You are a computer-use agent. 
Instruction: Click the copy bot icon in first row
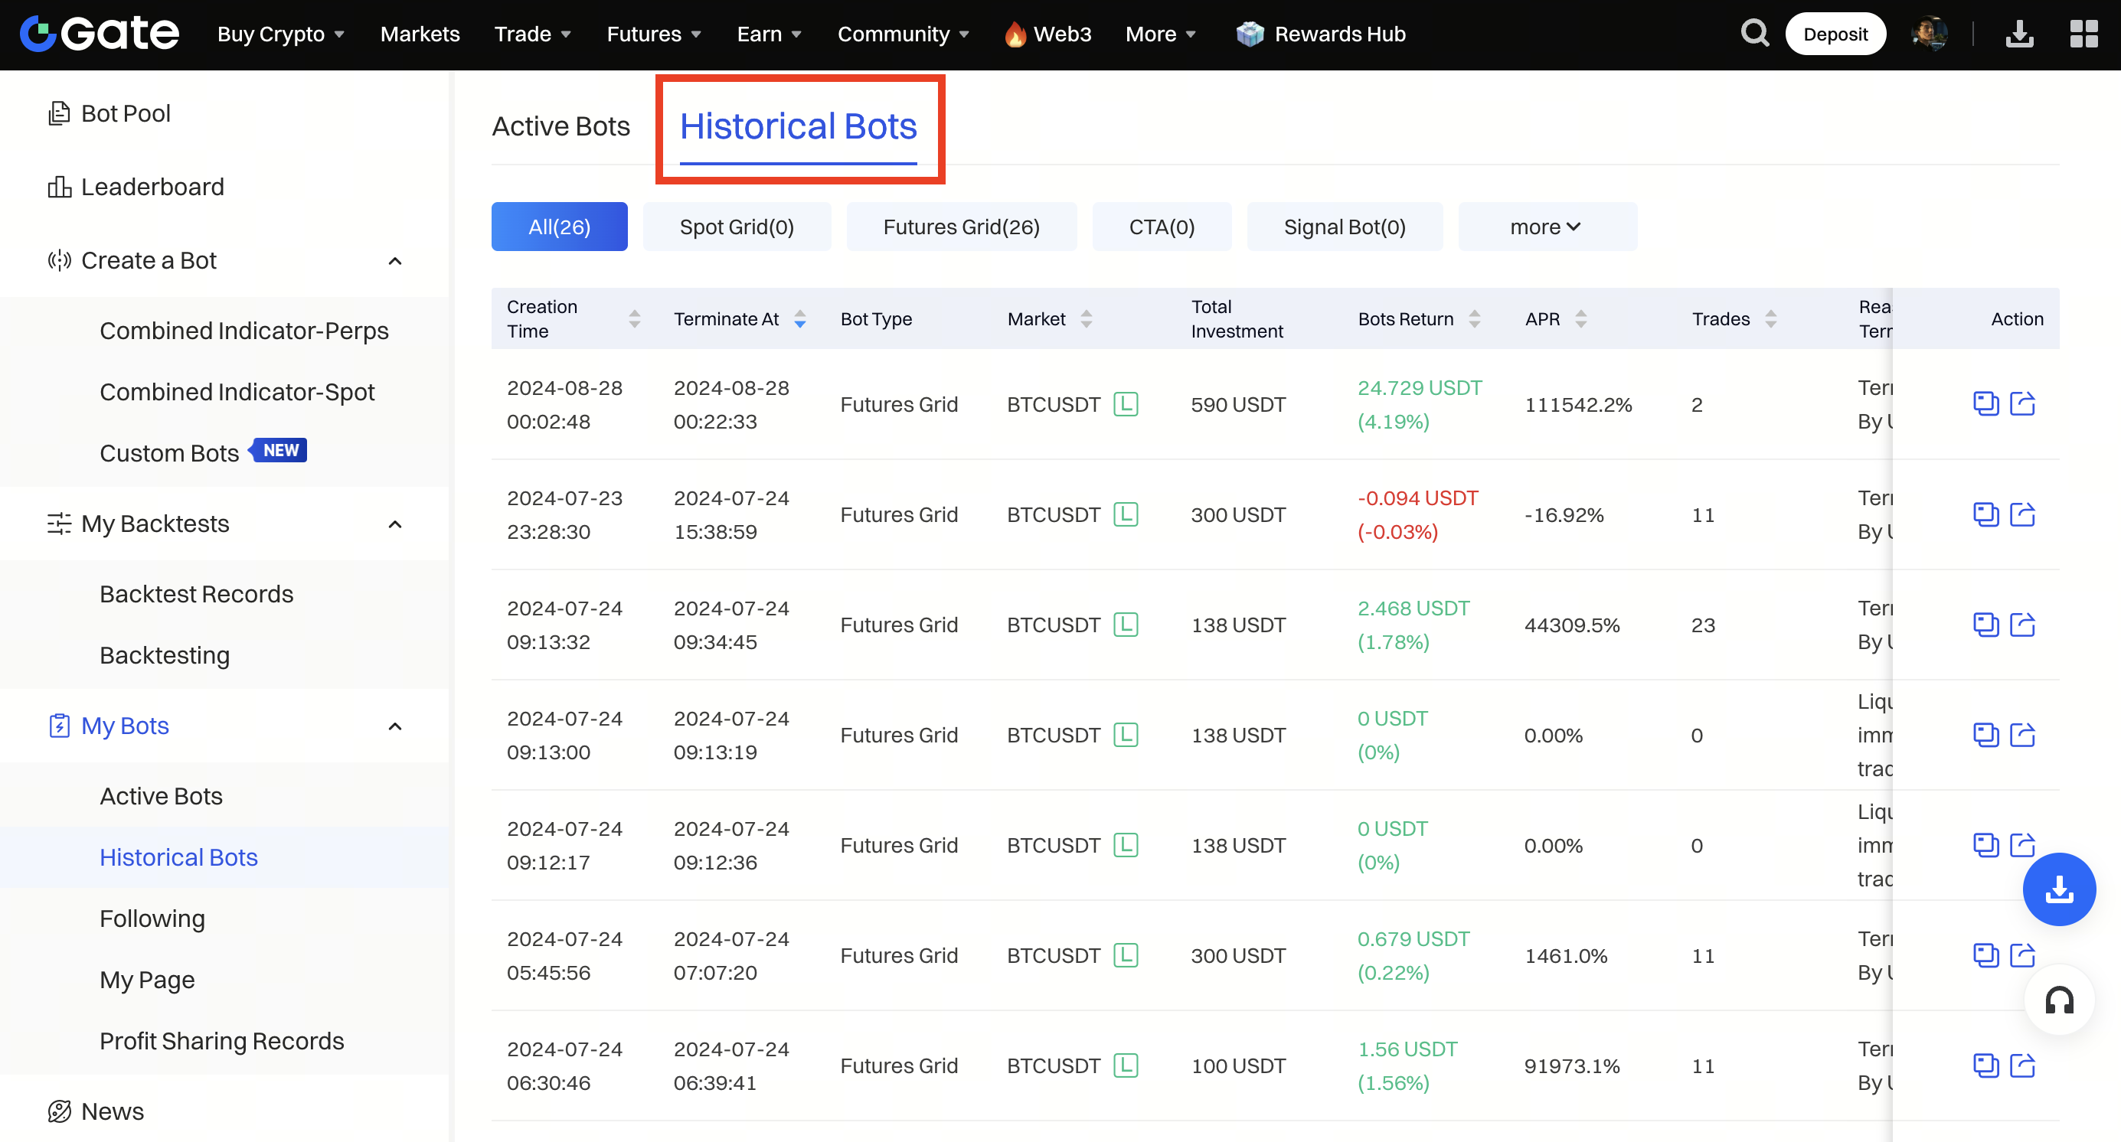pos(1985,404)
